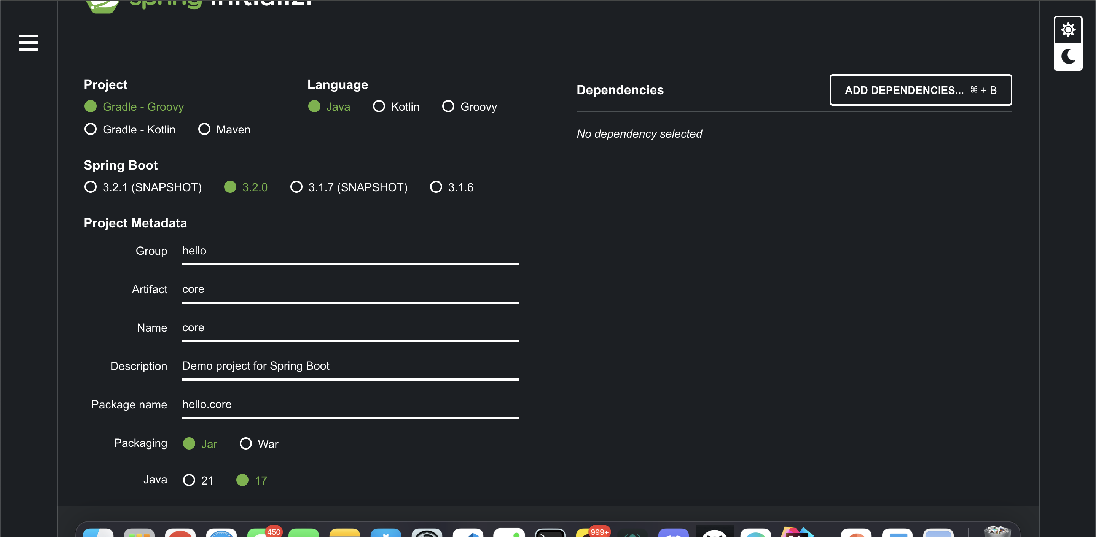Click the Project Metadata heading

point(135,223)
